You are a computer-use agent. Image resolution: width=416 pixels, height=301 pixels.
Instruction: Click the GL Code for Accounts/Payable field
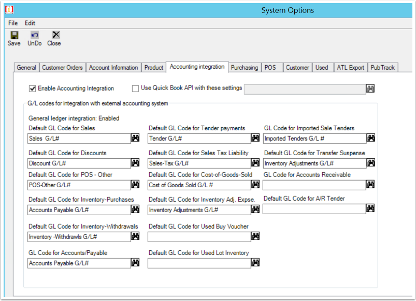coord(79,263)
